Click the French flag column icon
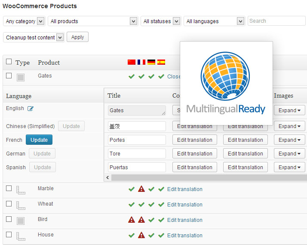 click(141, 62)
